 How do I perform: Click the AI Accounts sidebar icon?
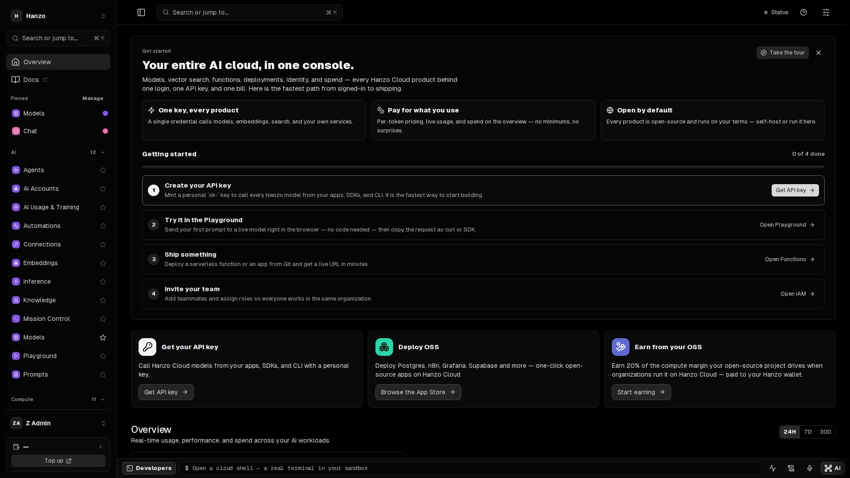[x=16, y=189]
